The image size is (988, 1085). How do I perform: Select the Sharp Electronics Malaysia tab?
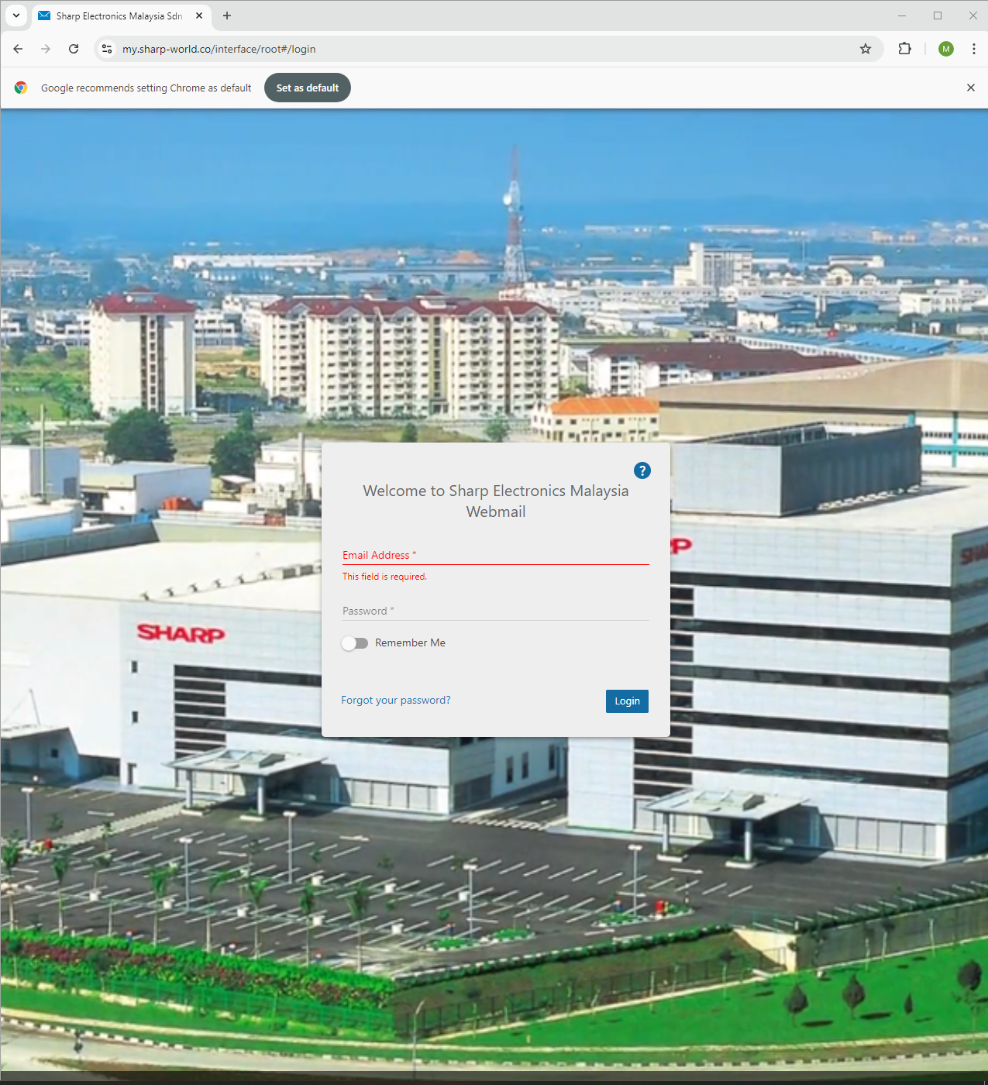[x=120, y=15]
